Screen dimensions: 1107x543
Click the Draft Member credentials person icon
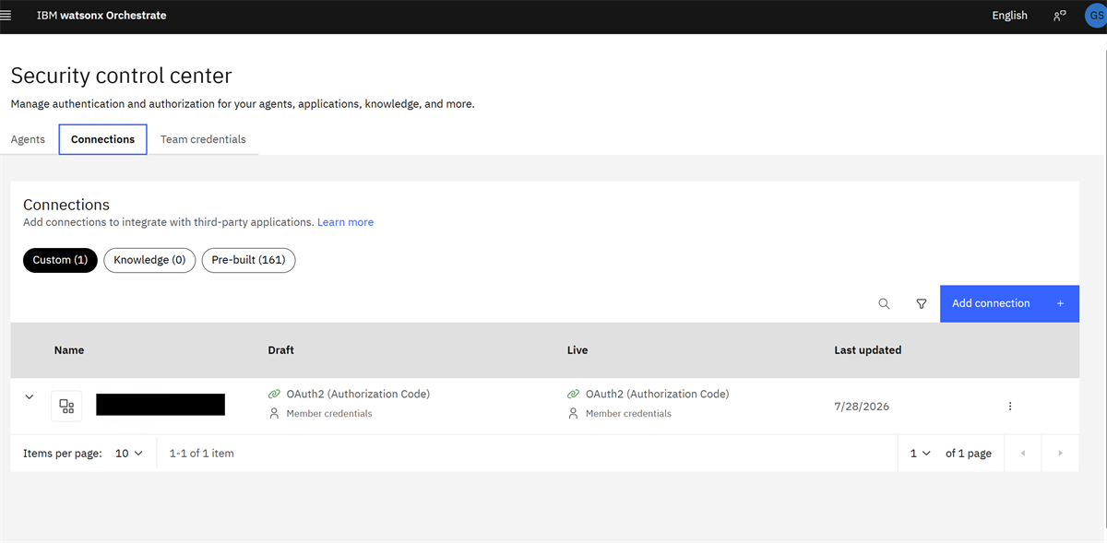click(x=274, y=414)
